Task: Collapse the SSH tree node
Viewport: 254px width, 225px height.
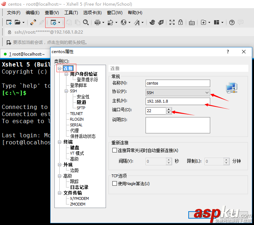Action: pyautogui.click(x=66, y=91)
